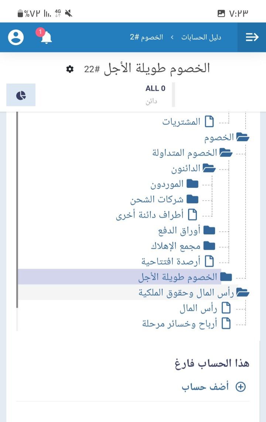
Task: Collapse the الخصوم folder
Action: [x=243, y=137]
